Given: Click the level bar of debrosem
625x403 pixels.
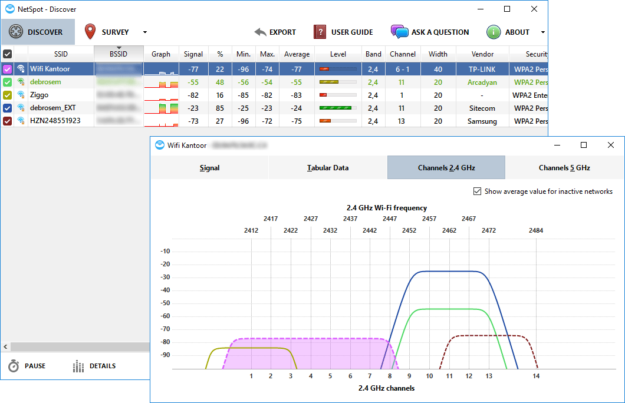Looking at the screenshot, I should point(338,82).
